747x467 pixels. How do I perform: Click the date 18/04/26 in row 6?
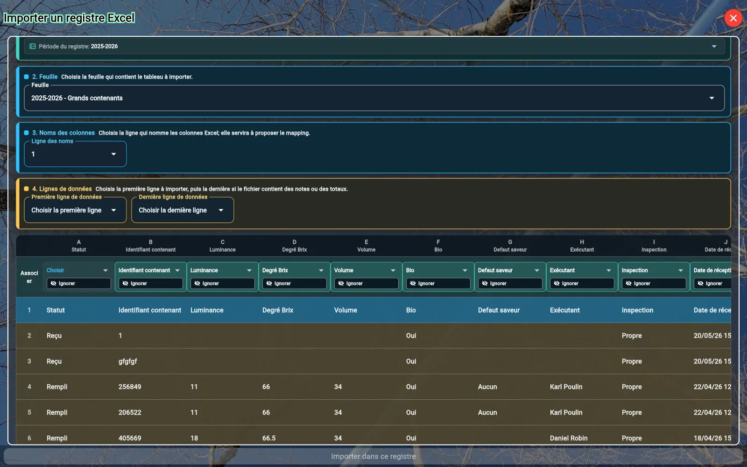712,438
